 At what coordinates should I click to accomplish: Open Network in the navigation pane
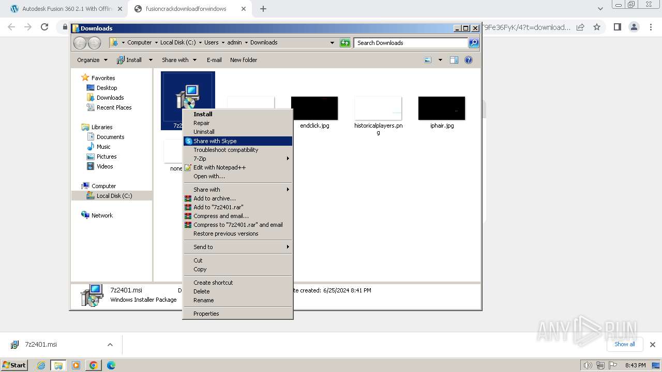[101, 215]
